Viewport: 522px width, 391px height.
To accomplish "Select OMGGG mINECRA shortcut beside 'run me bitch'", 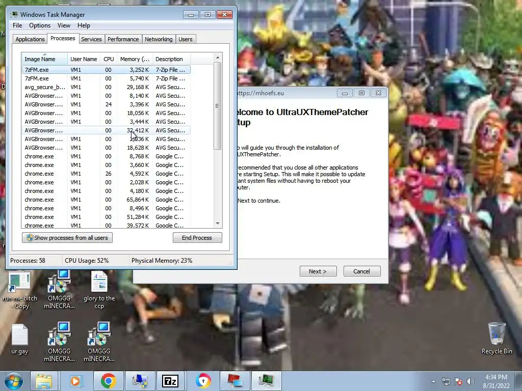I will coord(59,289).
